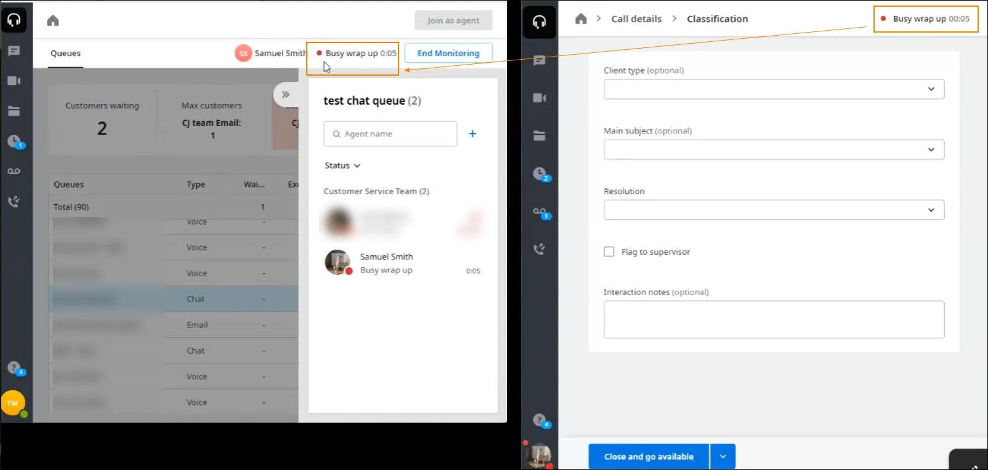Open folder icon in Classification window sidebar
The height and width of the screenshot is (470, 988).
pyautogui.click(x=539, y=136)
